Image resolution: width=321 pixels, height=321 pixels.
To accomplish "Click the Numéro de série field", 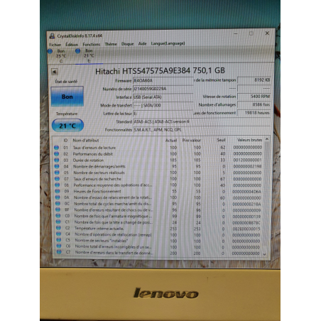I will [x=163, y=89].
